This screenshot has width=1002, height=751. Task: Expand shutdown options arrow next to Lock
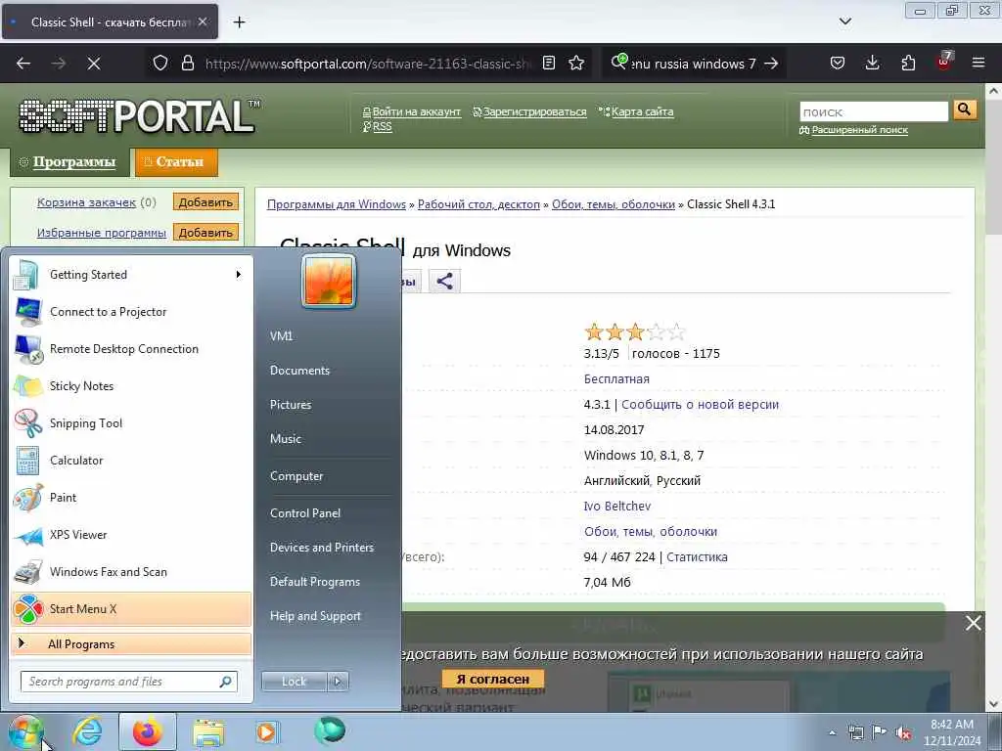coord(338,682)
